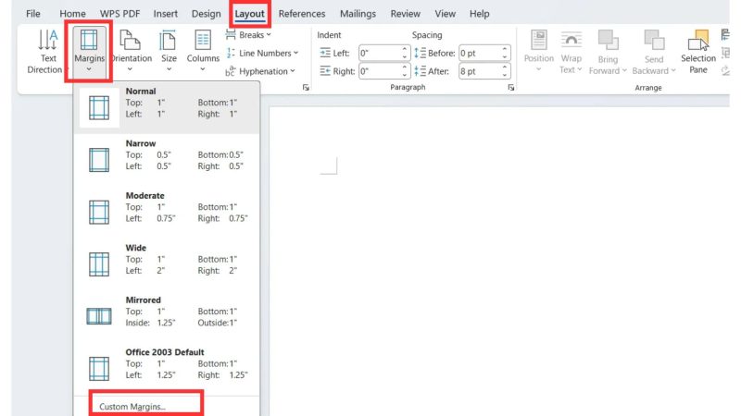Open the Hyphenation dropdown
The image size is (741, 416).
[260, 71]
